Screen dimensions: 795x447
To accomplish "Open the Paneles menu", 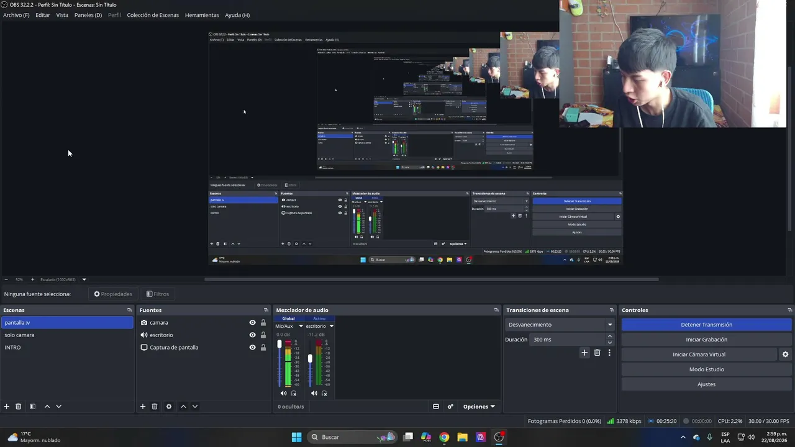I will [x=88, y=15].
